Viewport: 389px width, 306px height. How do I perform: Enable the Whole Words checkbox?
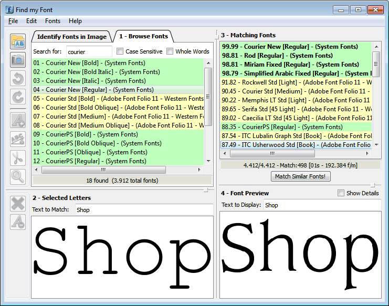pos(170,51)
